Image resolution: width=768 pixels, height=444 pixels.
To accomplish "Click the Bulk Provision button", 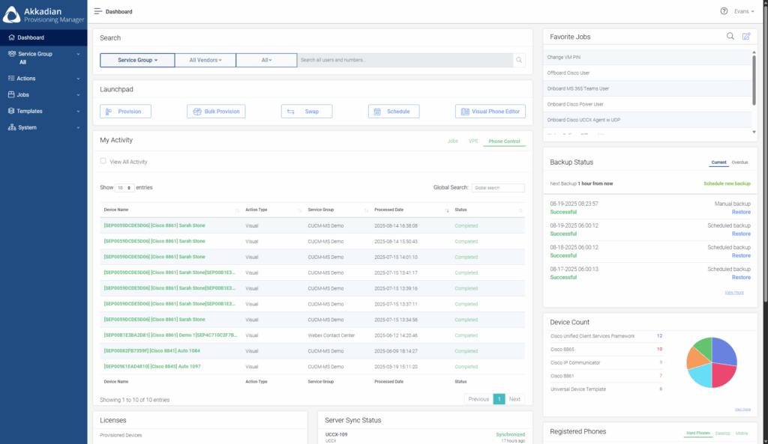I will point(216,112).
